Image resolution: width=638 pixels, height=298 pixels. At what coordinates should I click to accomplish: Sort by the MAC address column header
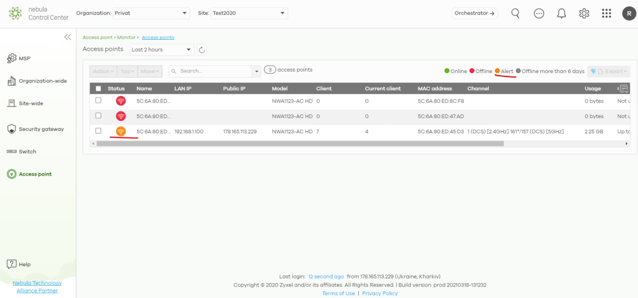click(435, 89)
